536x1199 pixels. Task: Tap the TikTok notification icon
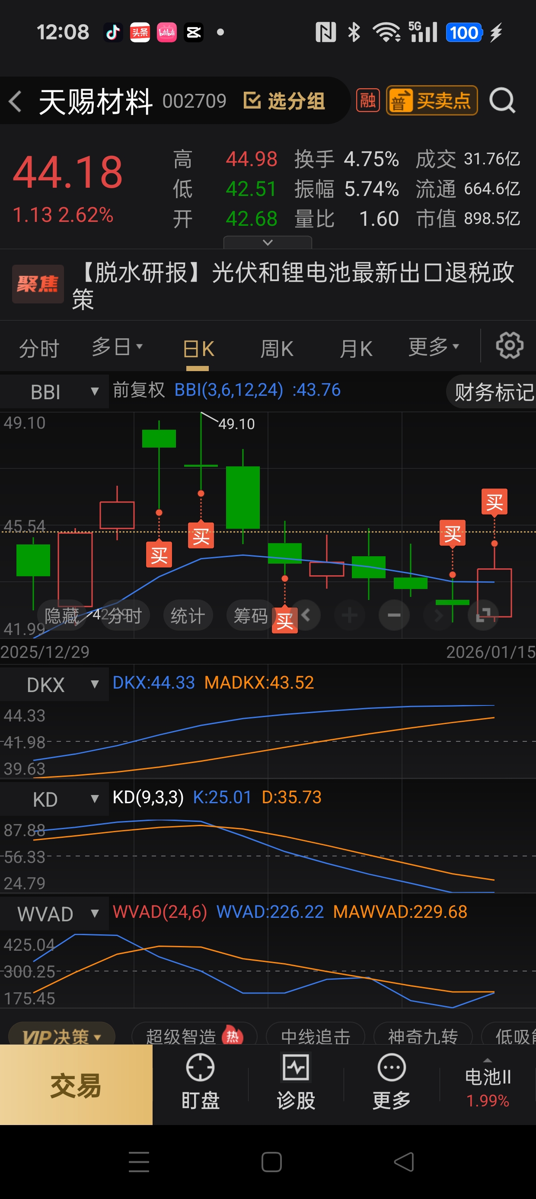point(113,32)
